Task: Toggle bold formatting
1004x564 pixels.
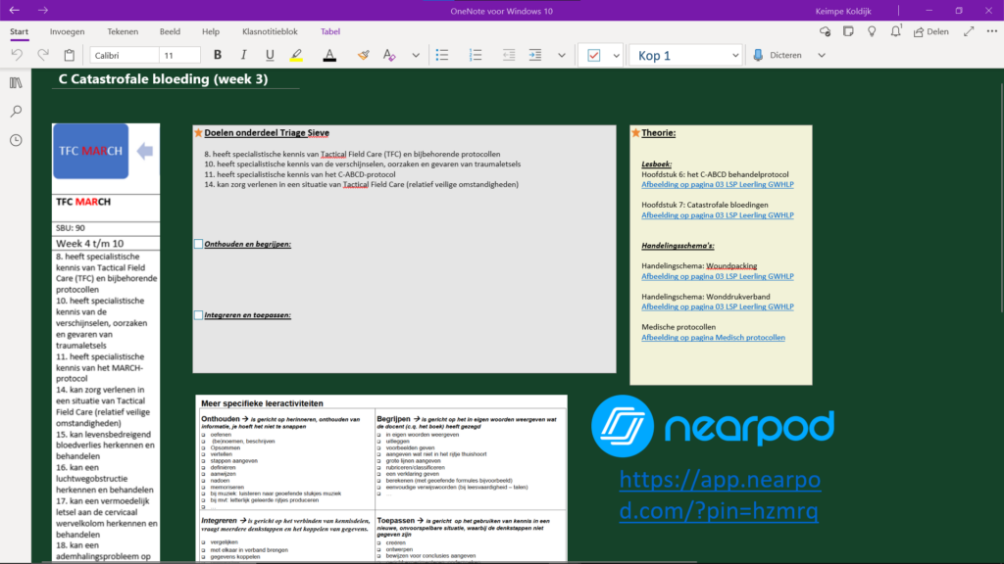Action: coord(217,56)
